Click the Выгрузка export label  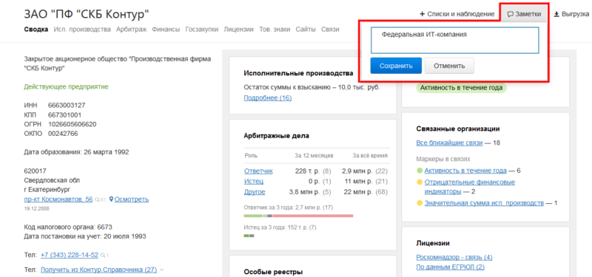(576, 14)
